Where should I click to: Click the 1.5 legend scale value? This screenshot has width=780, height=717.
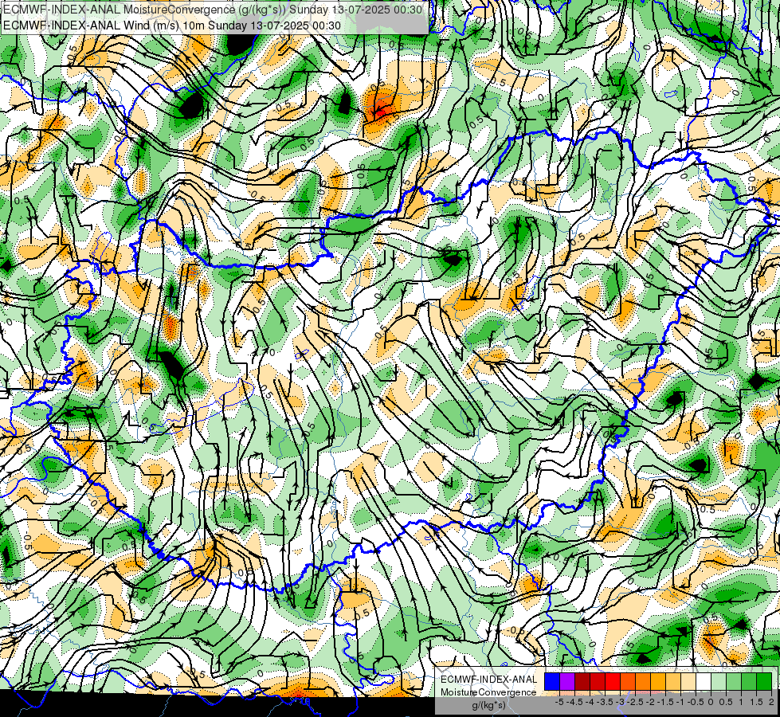tap(757, 702)
